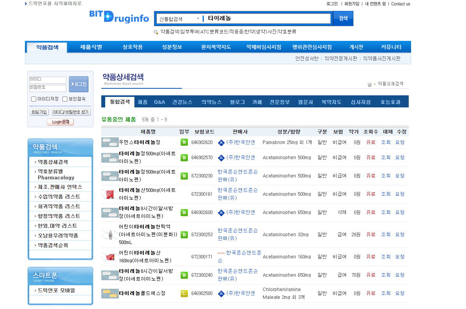Click the blue 로그인 button in sidebar

pyautogui.click(x=79, y=84)
